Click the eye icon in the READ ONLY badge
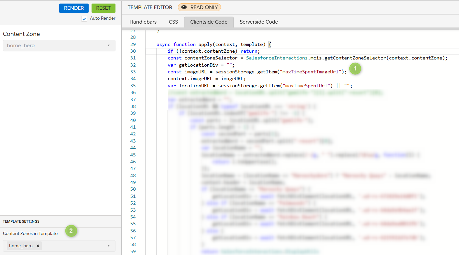459x255 pixels. click(x=184, y=7)
